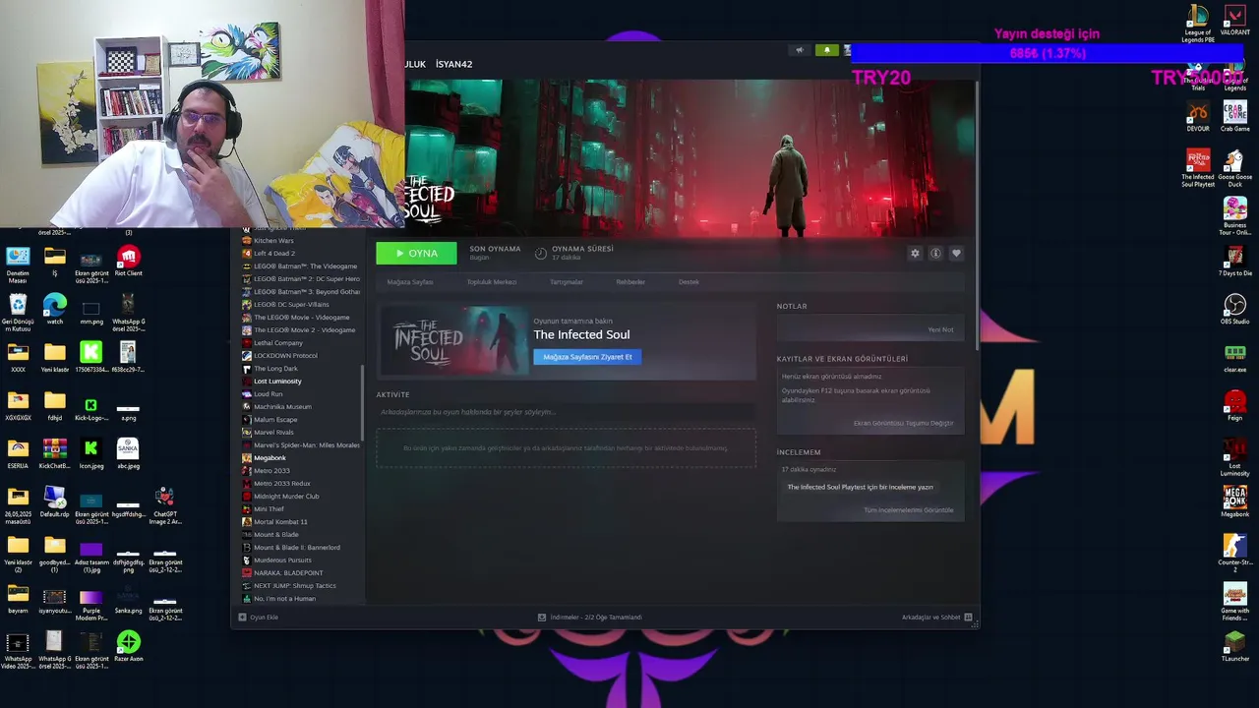Select NARAKA: BLADEPOINT in library list
This screenshot has height=708, width=1259.
(288, 573)
